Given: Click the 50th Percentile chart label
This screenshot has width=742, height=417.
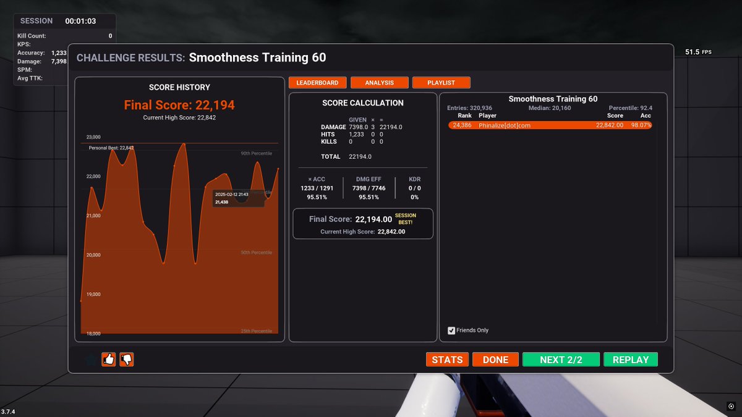Looking at the screenshot, I should [x=256, y=253].
